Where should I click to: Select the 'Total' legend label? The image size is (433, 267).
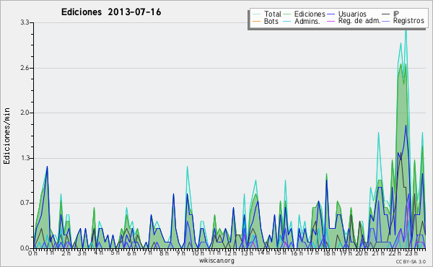tap(272, 14)
